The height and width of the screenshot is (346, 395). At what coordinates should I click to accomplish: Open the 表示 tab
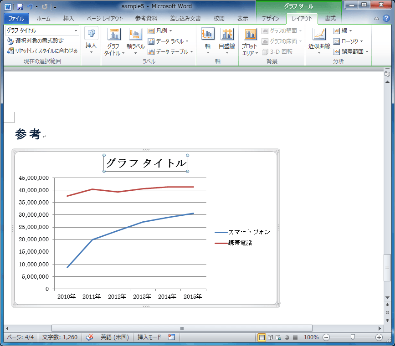[242, 19]
